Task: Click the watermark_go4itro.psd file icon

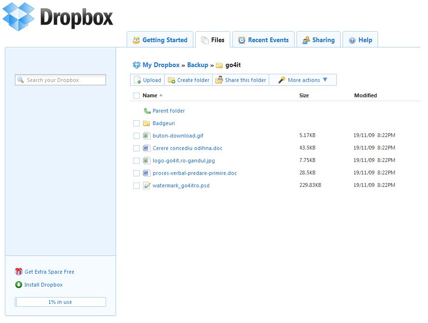Action: click(x=146, y=185)
